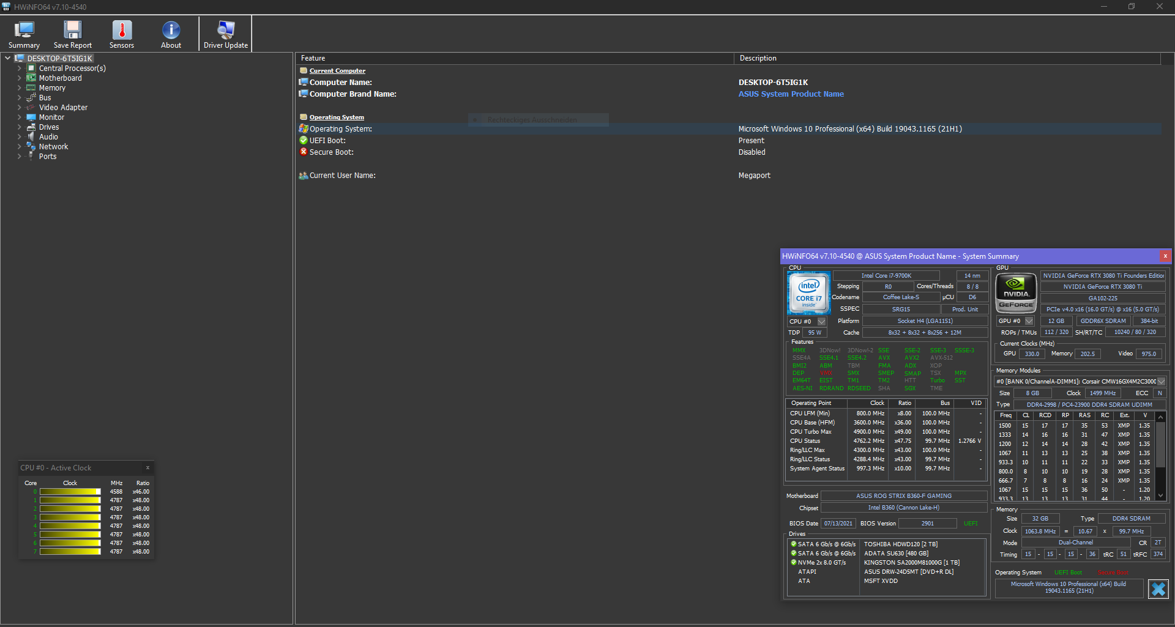Image resolution: width=1175 pixels, height=627 pixels.
Task: Click the Operating System section header icon
Action: pyautogui.click(x=303, y=117)
